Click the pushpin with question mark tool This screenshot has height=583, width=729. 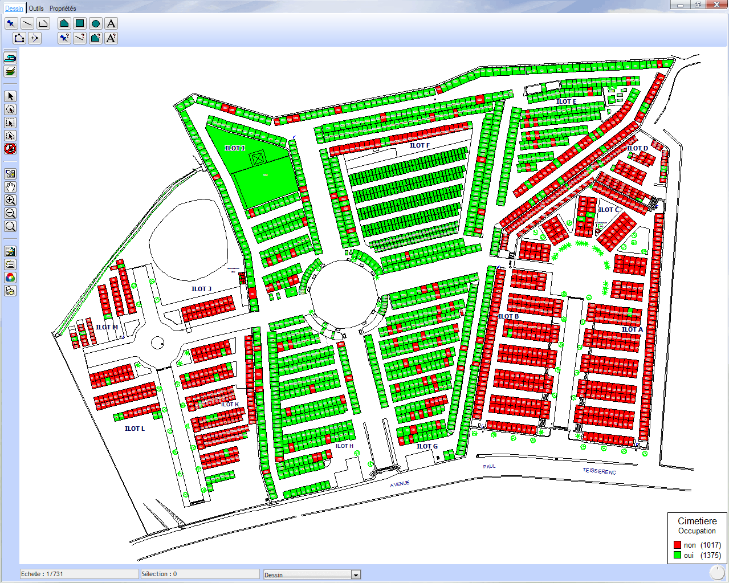[64, 38]
